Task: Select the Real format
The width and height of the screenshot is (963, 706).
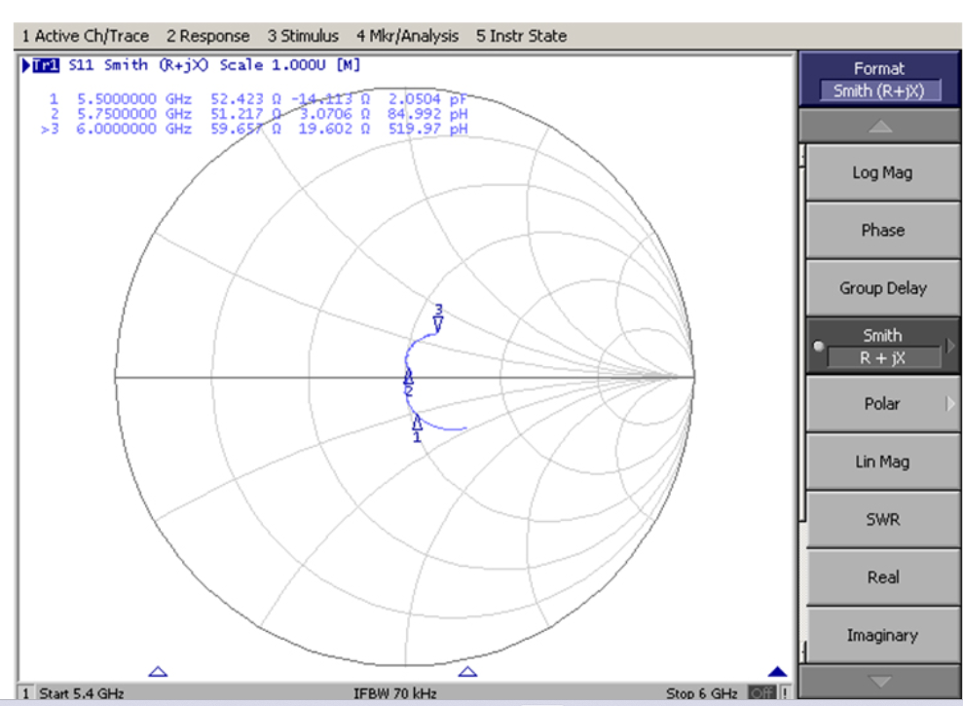Action: click(882, 576)
